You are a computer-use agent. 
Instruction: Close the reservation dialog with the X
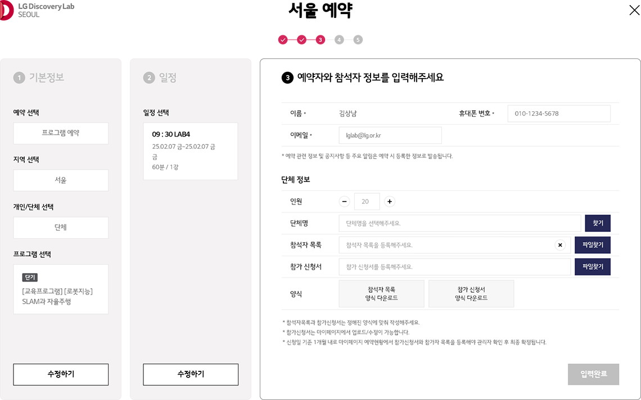634,10
